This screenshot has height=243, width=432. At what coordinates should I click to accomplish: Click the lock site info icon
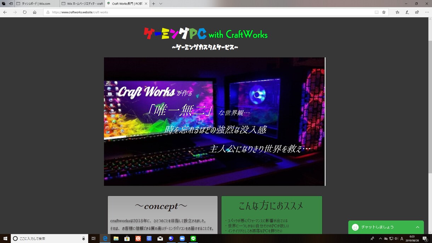point(48,12)
